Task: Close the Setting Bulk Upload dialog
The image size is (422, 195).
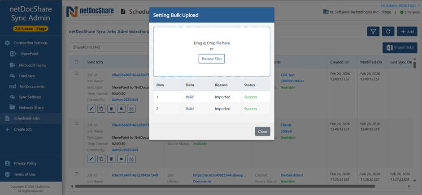Action: pos(262,131)
